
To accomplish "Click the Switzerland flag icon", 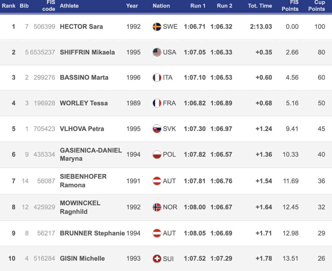I will coord(157,259).
